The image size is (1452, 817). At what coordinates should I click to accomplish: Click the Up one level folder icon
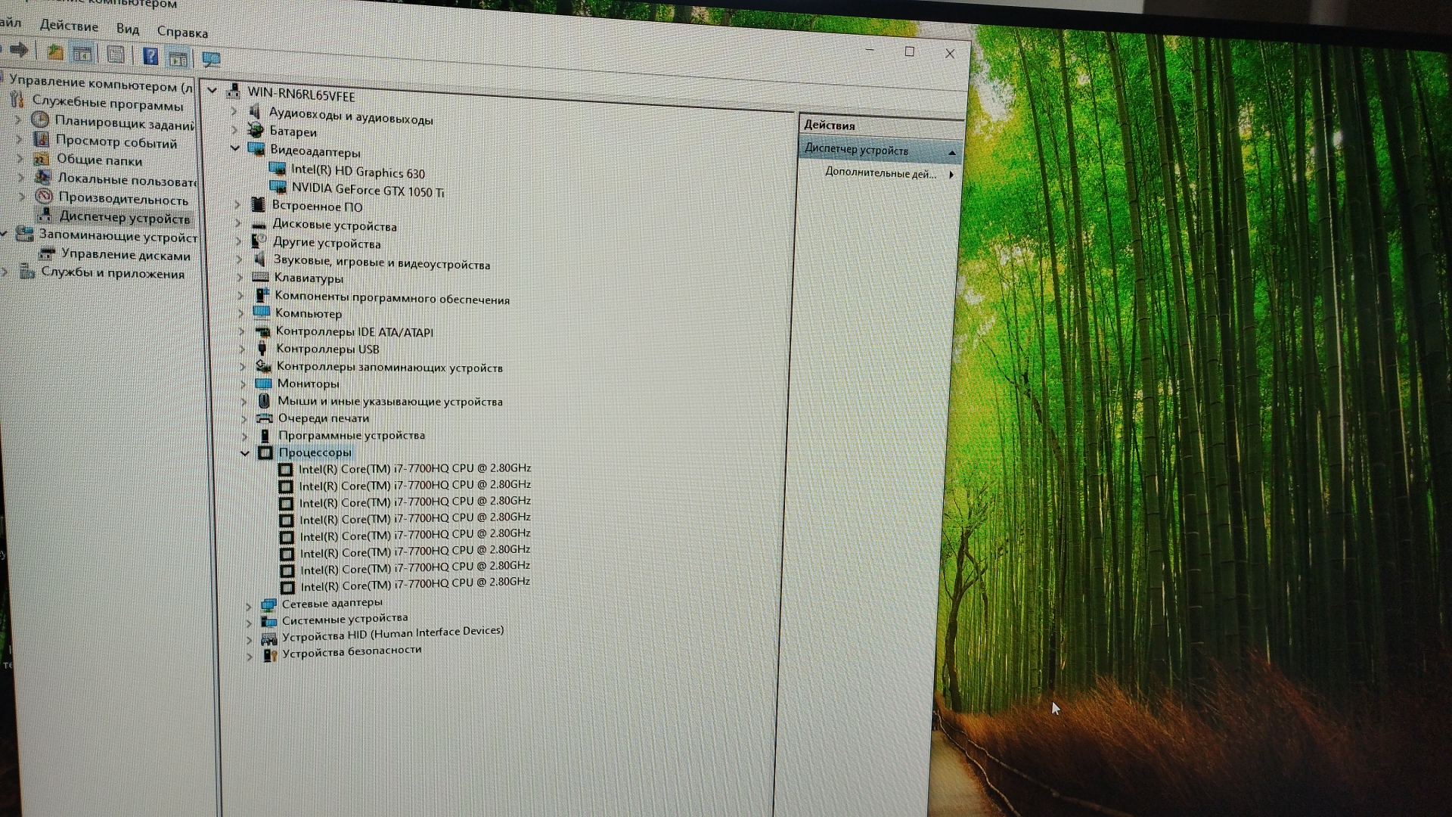click(x=55, y=52)
